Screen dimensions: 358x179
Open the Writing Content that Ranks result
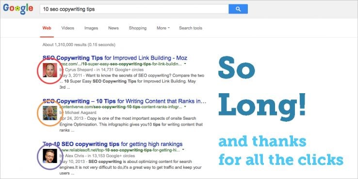coord(125,101)
